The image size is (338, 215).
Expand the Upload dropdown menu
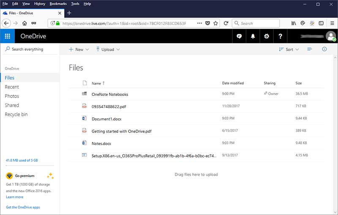tap(108, 49)
